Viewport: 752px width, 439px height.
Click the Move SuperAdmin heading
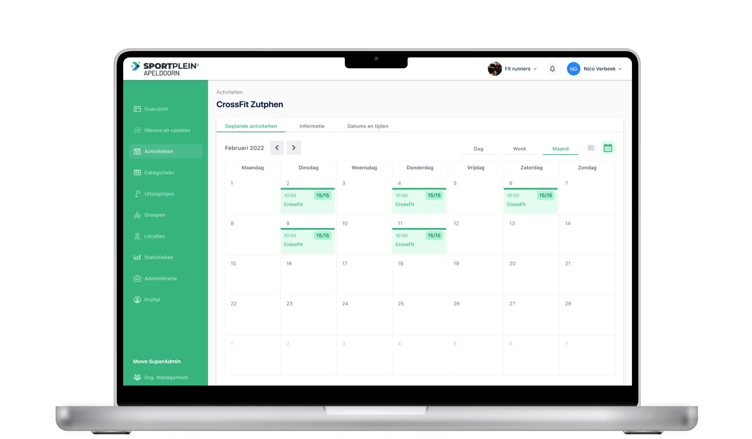click(x=157, y=362)
